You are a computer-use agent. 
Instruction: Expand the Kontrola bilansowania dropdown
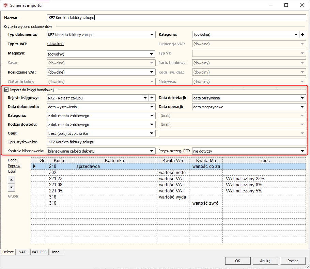pyautogui.click(x=152, y=151)
